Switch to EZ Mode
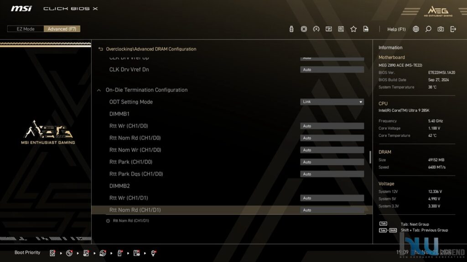This screenshot has width=467, height=262. (x=26, y=29)
